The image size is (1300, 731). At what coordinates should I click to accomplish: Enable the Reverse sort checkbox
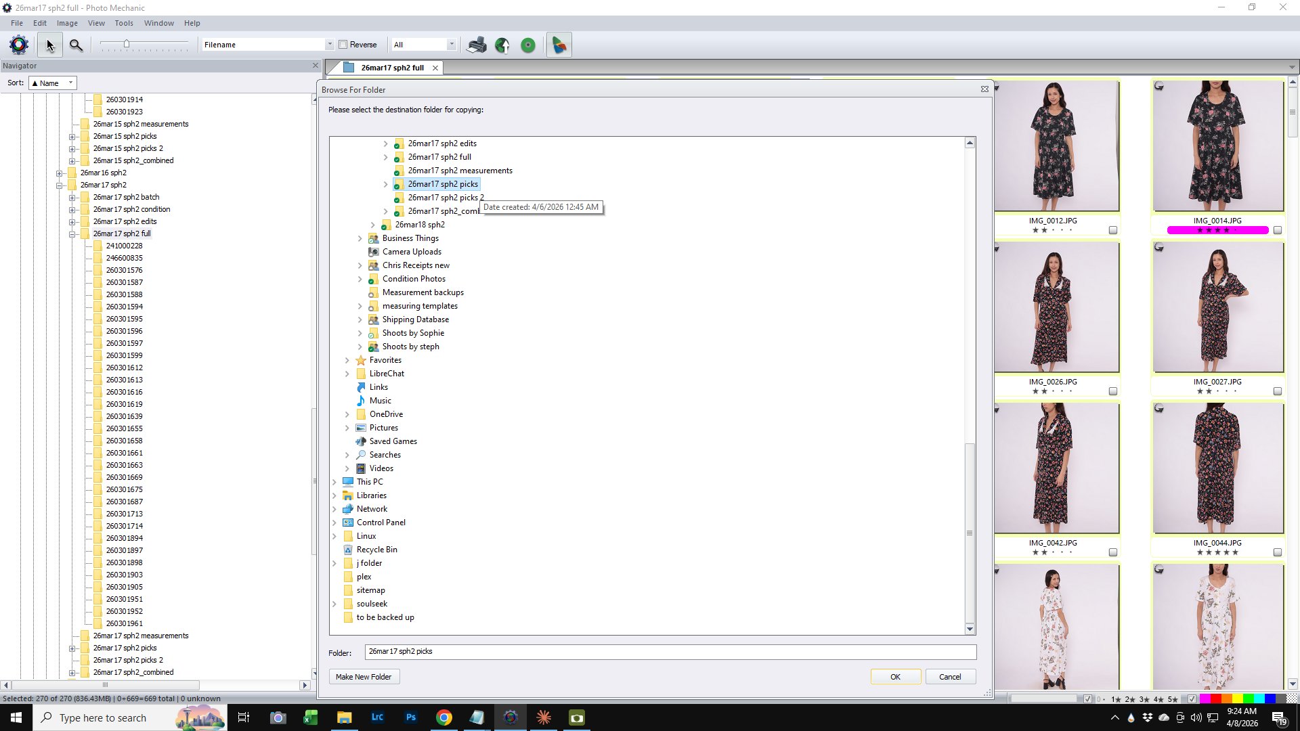click(x=343, y=45)
